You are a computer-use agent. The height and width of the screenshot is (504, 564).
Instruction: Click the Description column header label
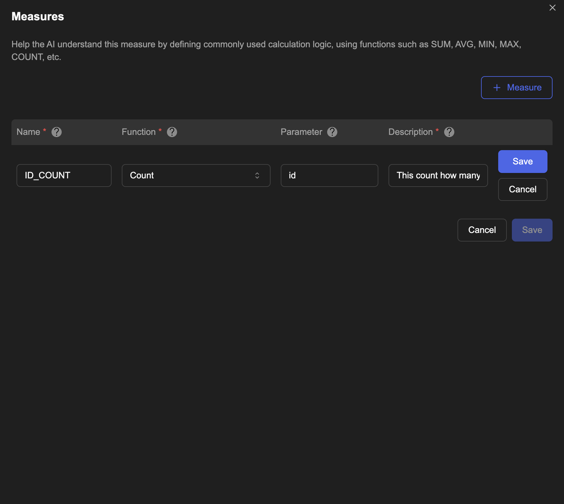pos(410,132)
